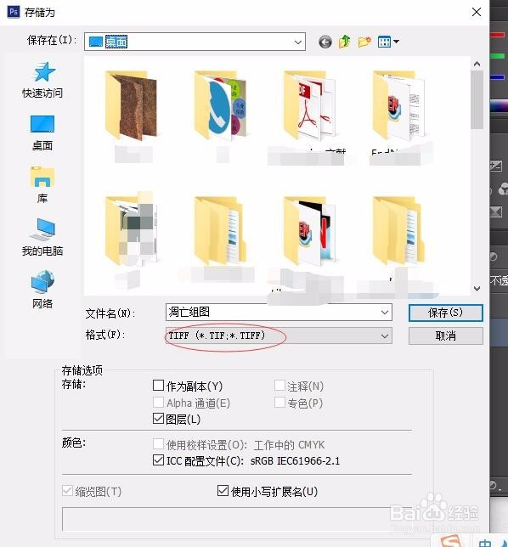Create a new folder icon

(364, 42)
